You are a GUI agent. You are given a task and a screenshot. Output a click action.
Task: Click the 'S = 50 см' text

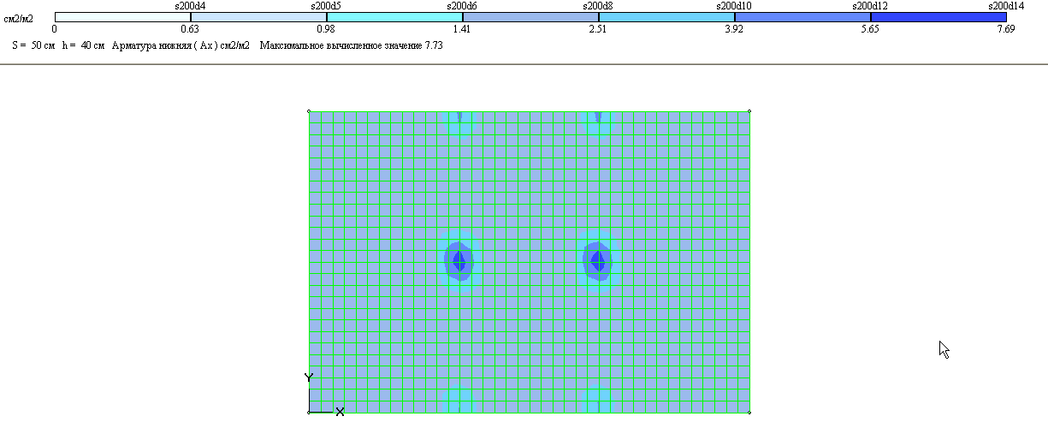click(33, 45)
